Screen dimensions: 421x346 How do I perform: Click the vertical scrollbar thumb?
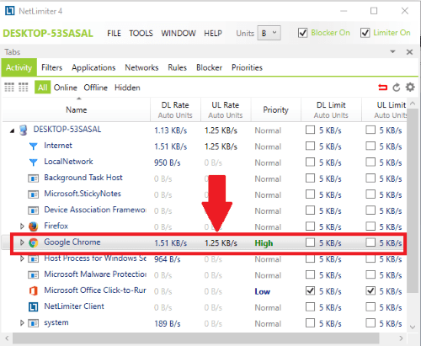tap(413, 200)
